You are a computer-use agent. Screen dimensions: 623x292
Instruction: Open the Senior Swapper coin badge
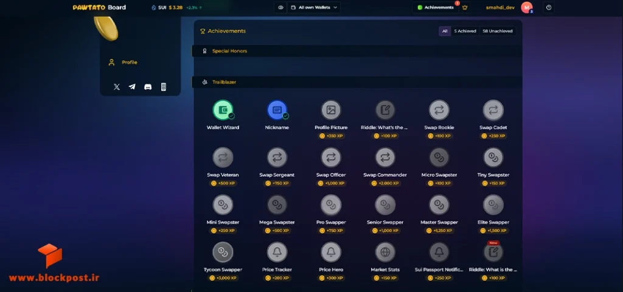pyautogui.click(x=385, y=205)
